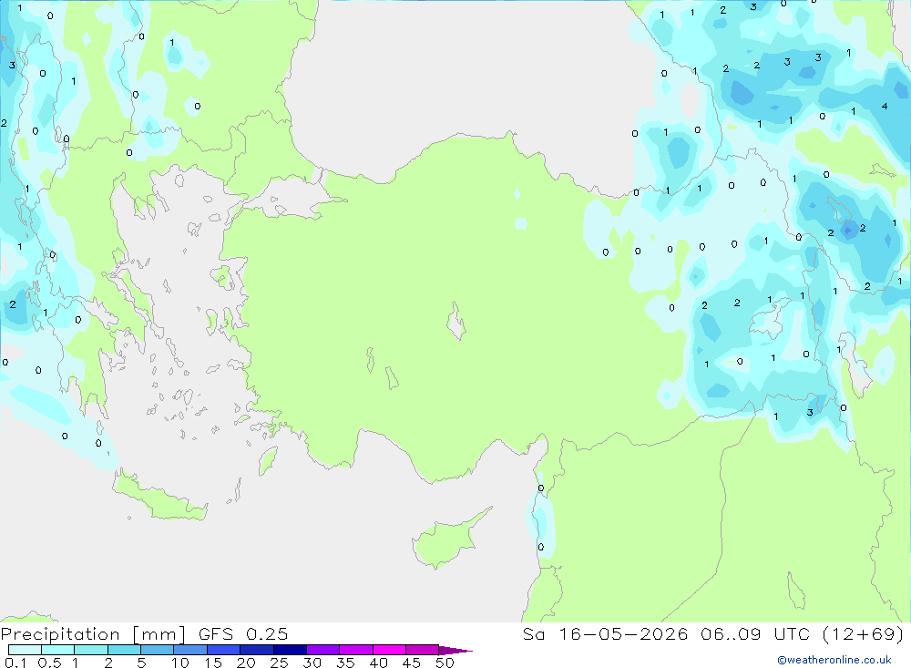Click the '15' legend scale label
This screenshot has height=668, width=911.
point(213,663)
